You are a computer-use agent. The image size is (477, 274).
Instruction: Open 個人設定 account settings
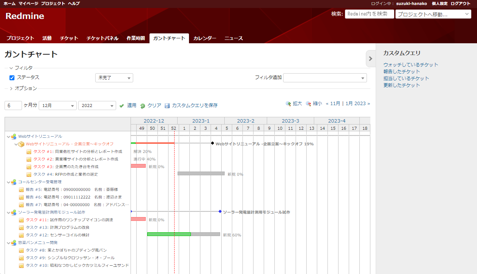coord(439,3)
